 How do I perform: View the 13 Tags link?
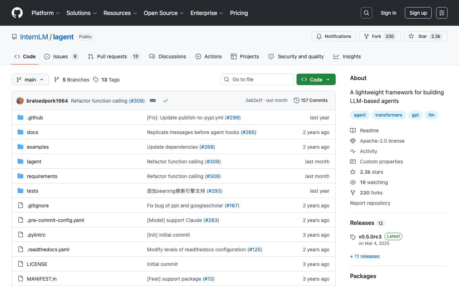[x=107, y=79]
